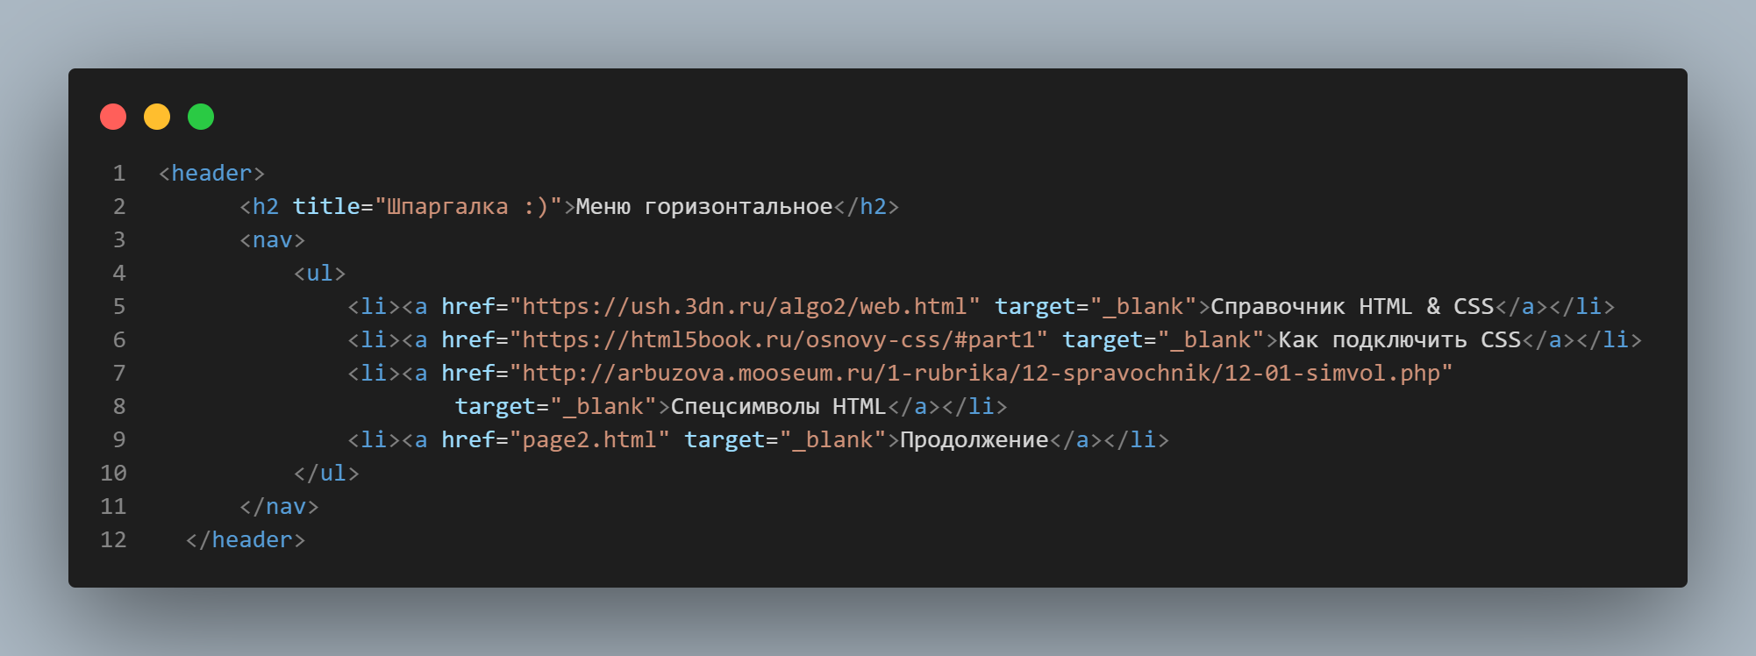Click the "page2.html" href value
The height and width of the screenshot is (656, 1756).
tap(589, 440)
